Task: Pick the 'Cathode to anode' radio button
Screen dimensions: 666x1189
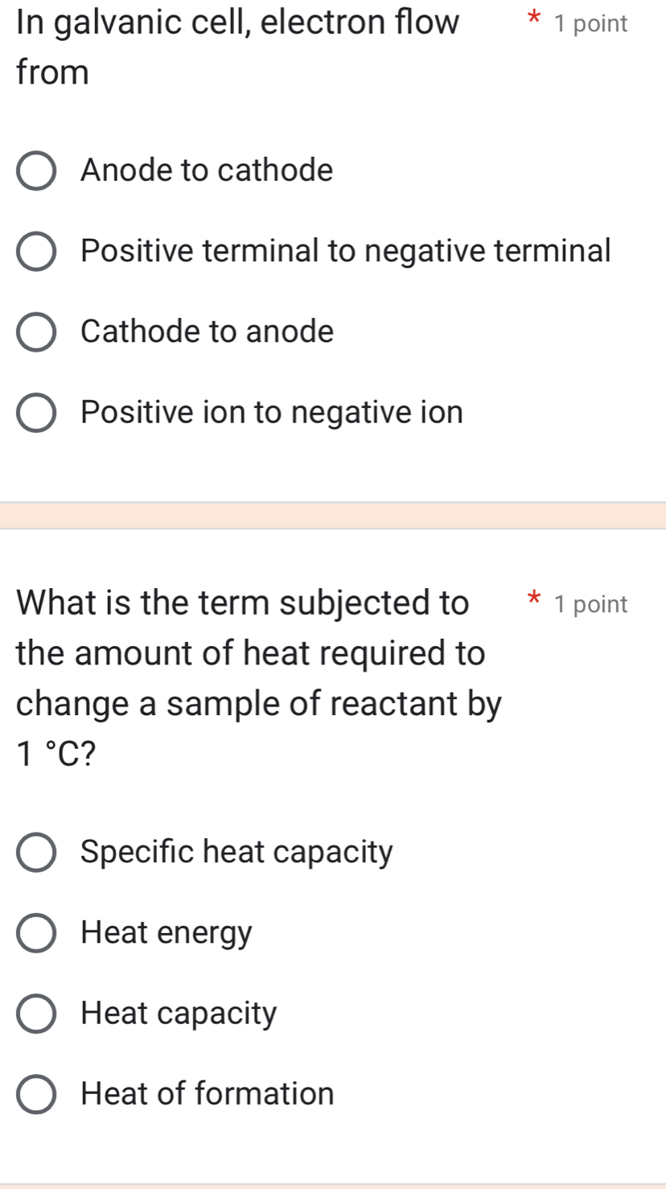Action: (x=37, y=332)
